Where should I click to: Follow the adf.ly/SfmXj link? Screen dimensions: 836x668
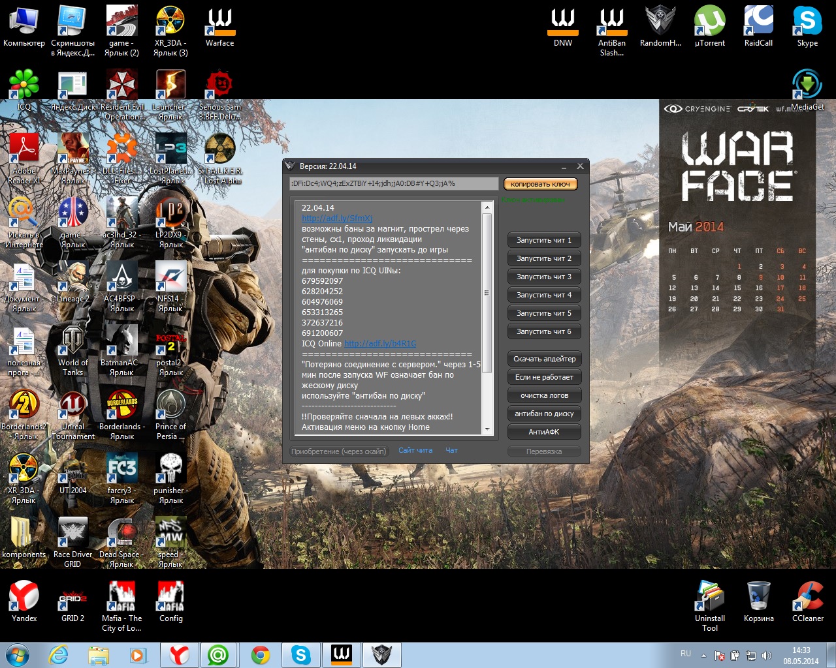(x=337, y=219)
